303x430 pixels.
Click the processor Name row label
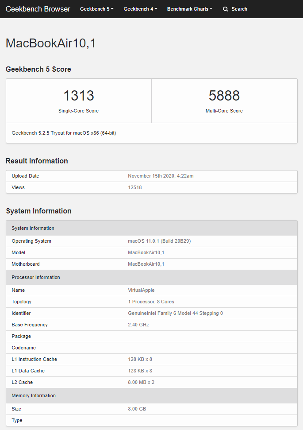click(x=18, y=290)
